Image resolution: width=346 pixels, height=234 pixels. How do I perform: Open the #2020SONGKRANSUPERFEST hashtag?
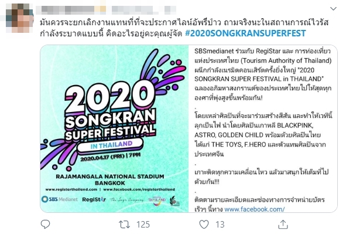(x=245, y=33)
